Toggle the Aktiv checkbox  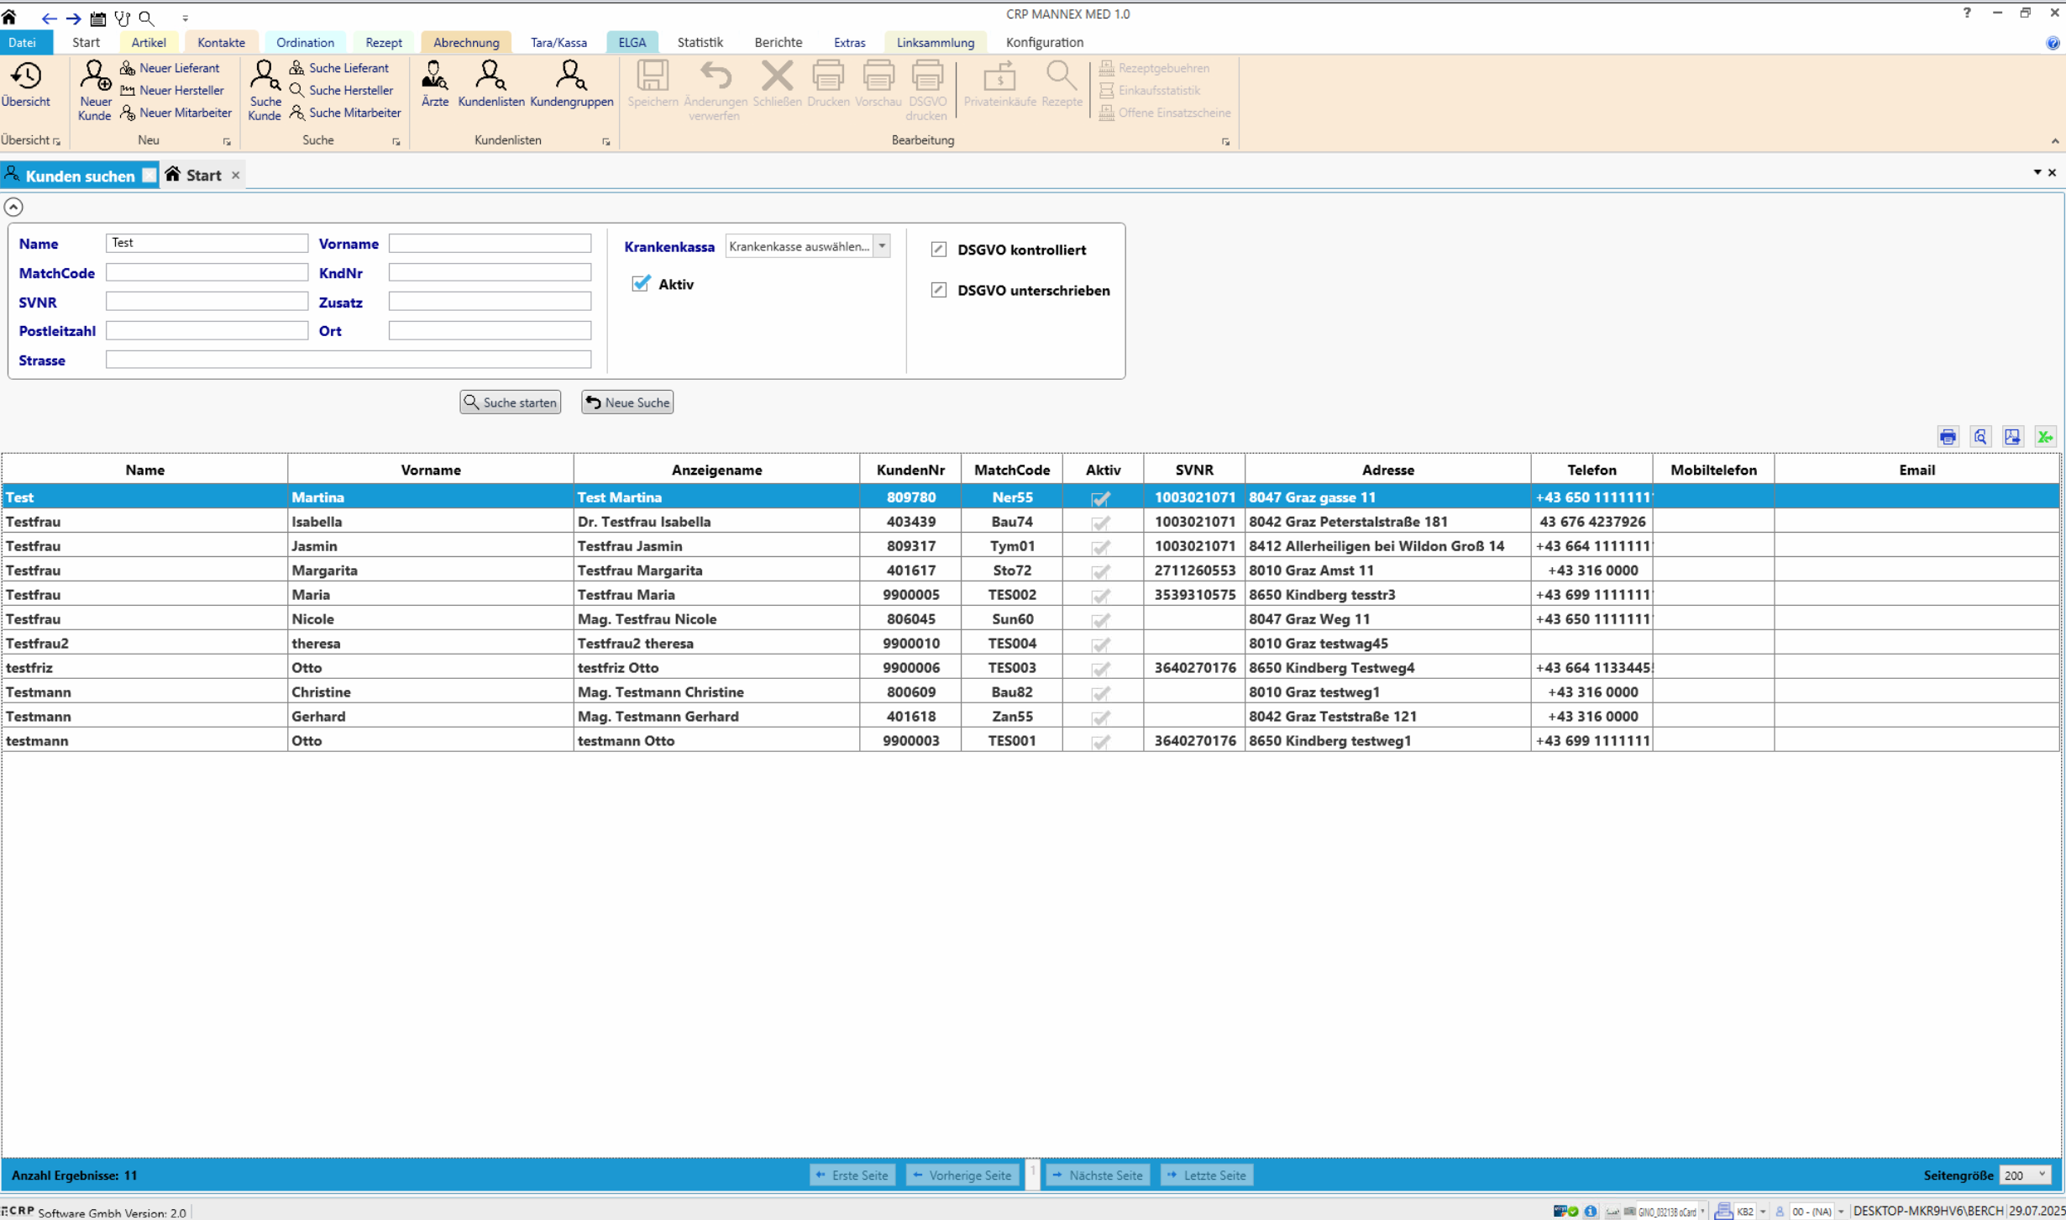[641, 283]
